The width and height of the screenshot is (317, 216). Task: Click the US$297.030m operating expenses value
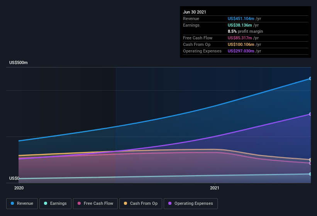tap(241, 51)
